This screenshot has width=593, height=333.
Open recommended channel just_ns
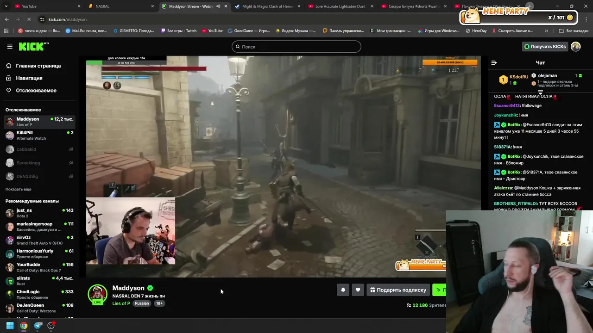pos(39,213)
